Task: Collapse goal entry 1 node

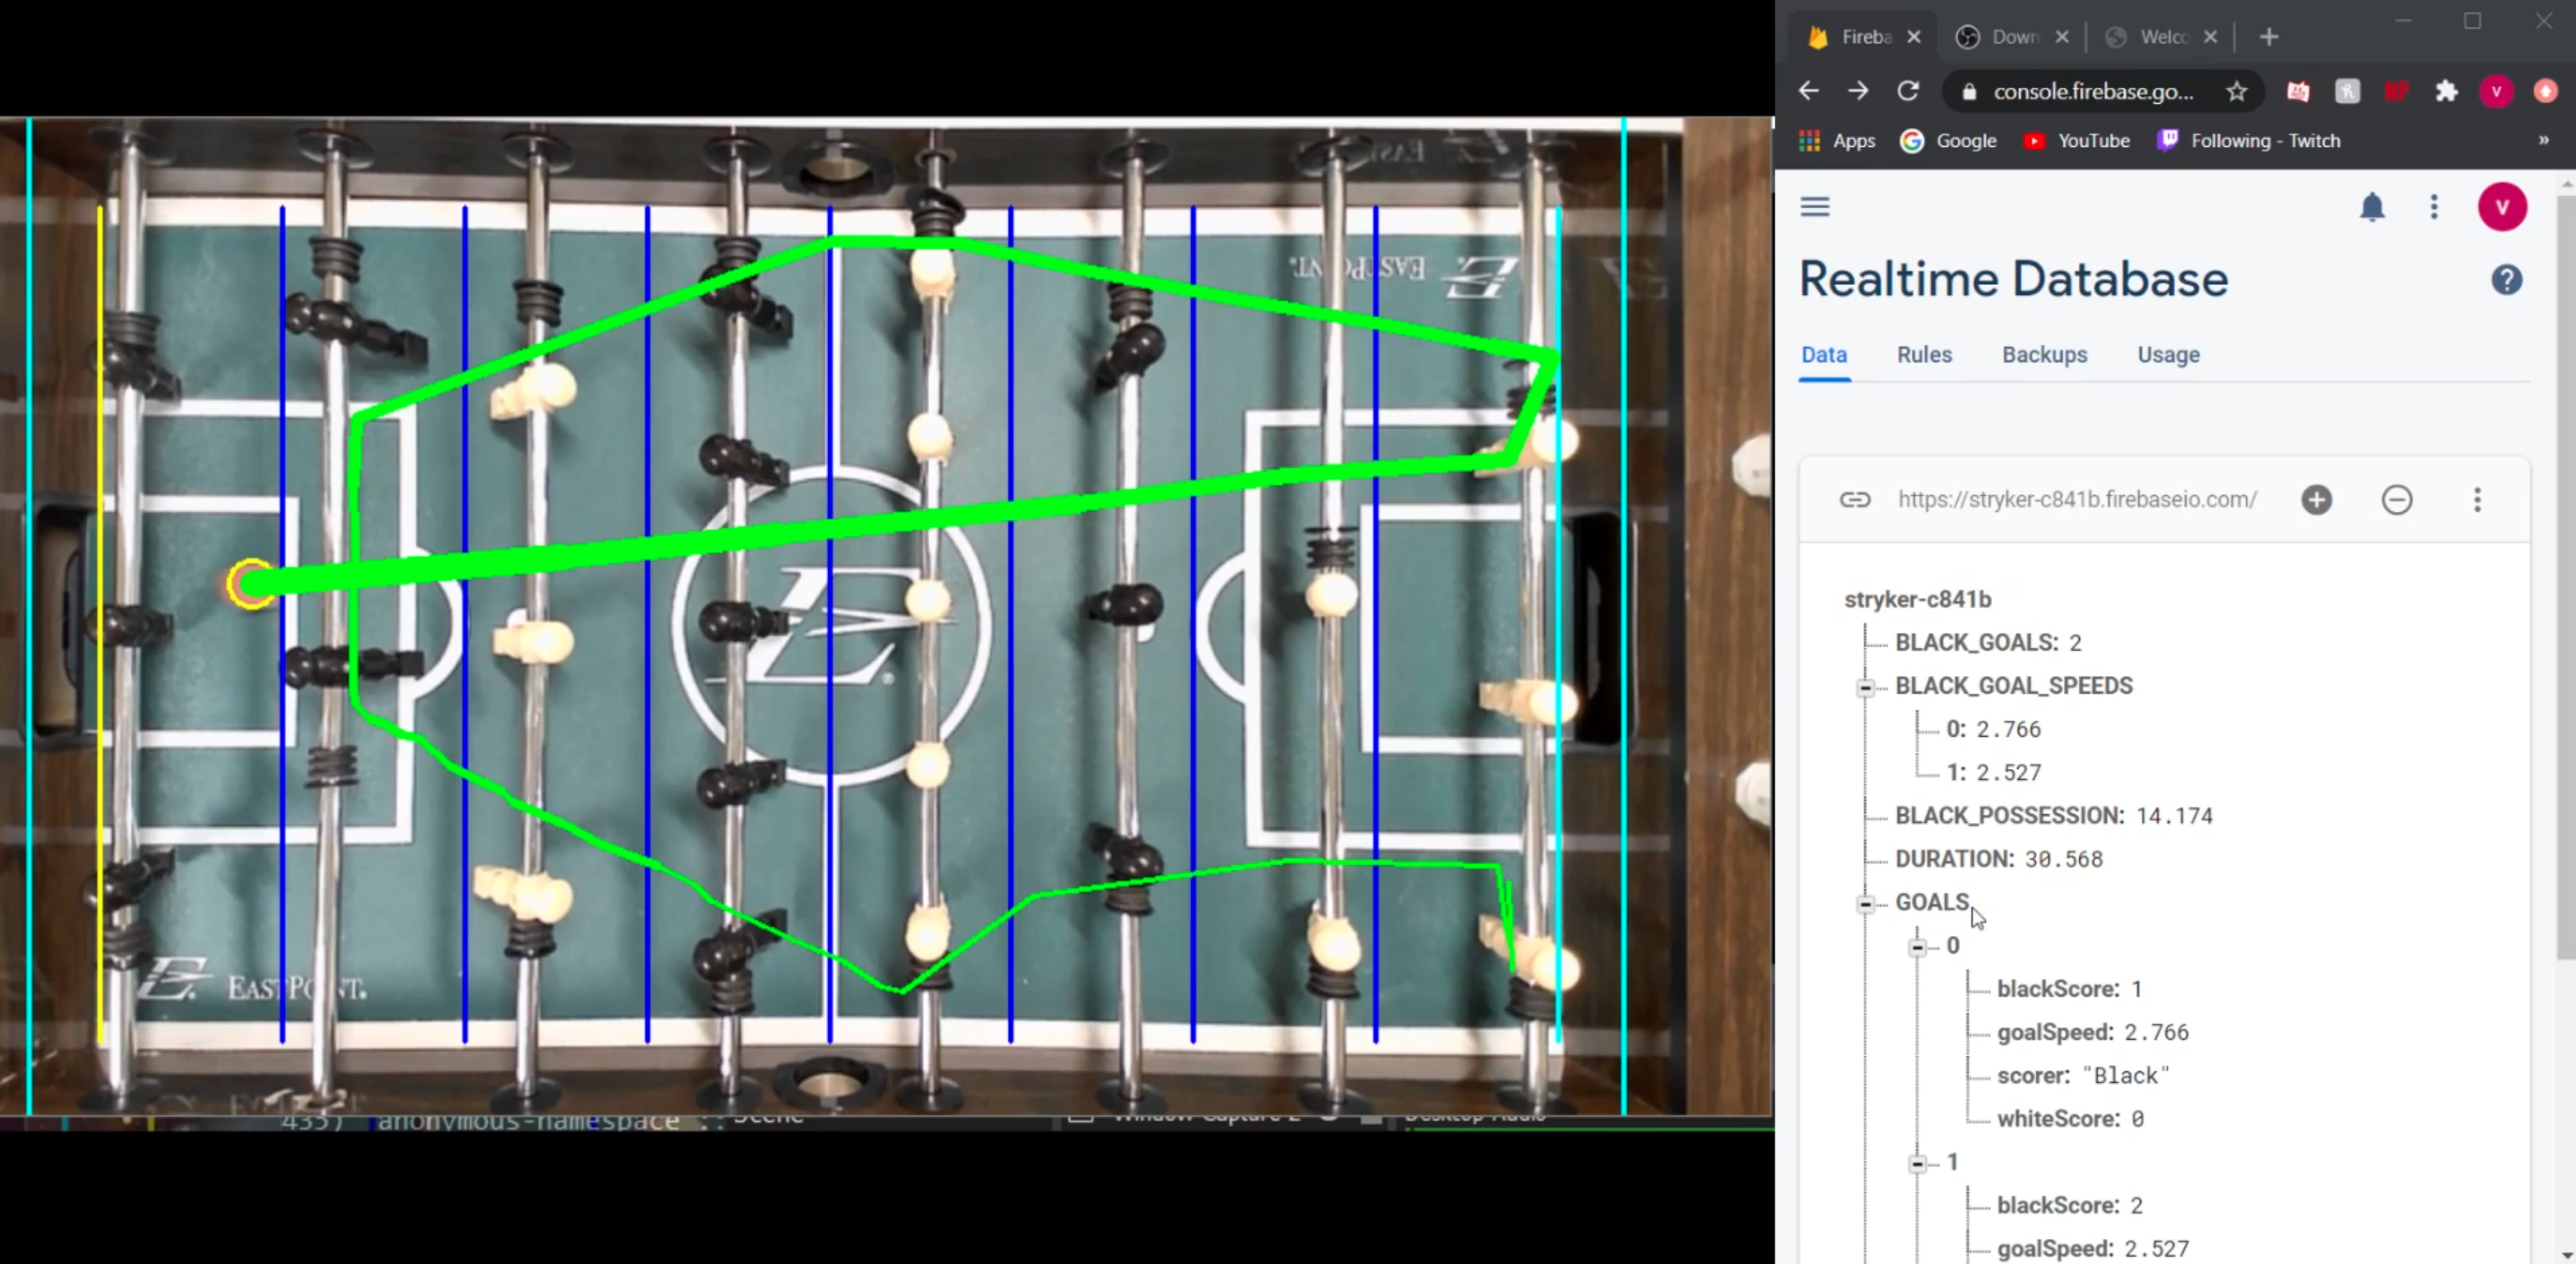Action: click(x=1917, y=1163)
